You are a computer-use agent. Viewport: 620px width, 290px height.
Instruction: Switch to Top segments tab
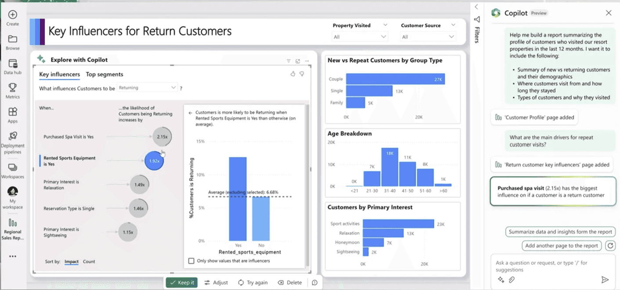105,74
